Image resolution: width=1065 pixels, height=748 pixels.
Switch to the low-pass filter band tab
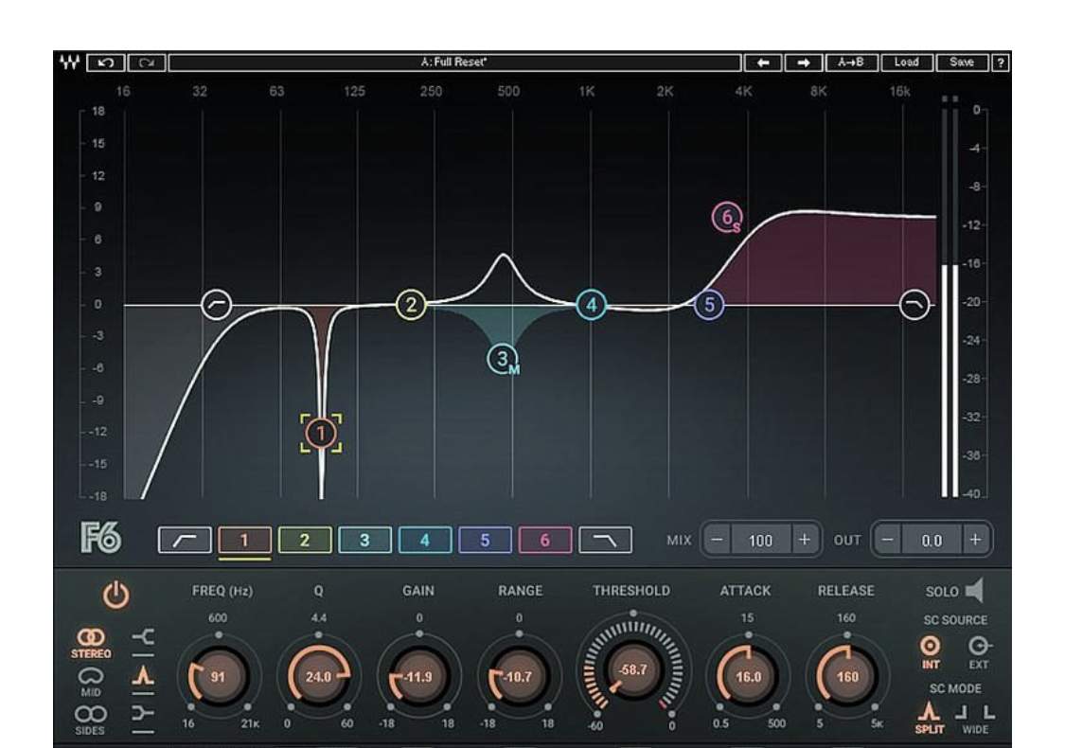[605, 540]
